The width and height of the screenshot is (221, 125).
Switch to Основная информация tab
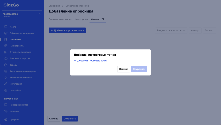point(60,19)
